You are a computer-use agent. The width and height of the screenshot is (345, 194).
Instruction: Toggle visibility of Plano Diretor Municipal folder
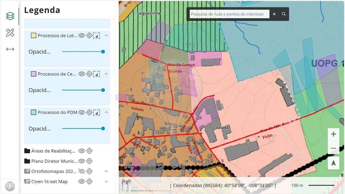(82, 161)
